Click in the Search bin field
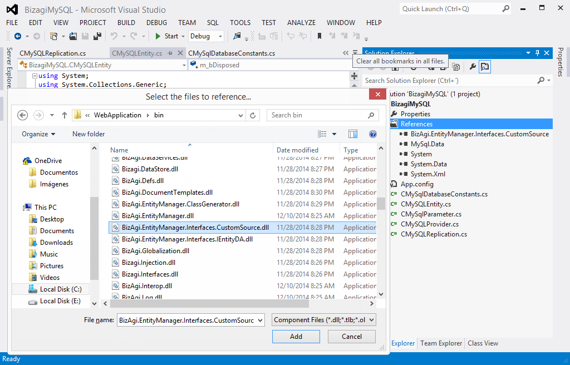 coord(322,115)
